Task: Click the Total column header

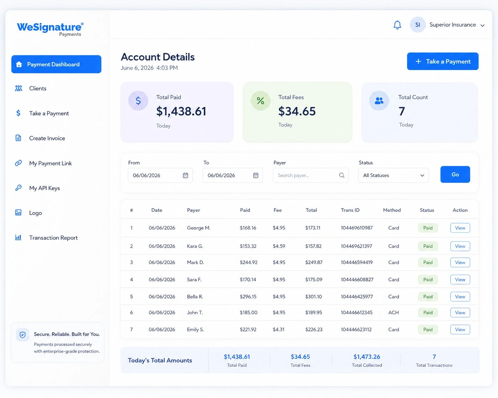Action: click(x=311, y=210)
